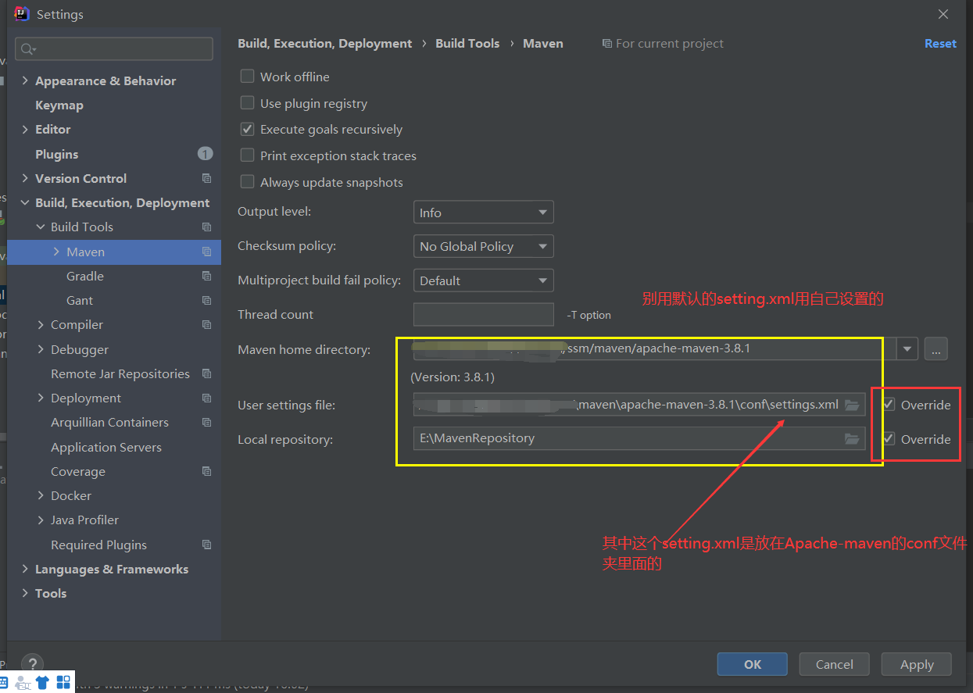Click project-level icon next to Remote Jar Repositories

coord(206,373)
